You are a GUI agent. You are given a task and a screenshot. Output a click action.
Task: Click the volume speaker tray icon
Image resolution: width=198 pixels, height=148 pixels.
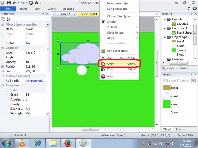click(173, 143)
